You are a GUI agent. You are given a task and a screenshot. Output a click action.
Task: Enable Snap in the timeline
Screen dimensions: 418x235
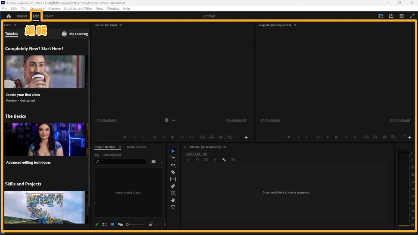click(x=197, y=160)
